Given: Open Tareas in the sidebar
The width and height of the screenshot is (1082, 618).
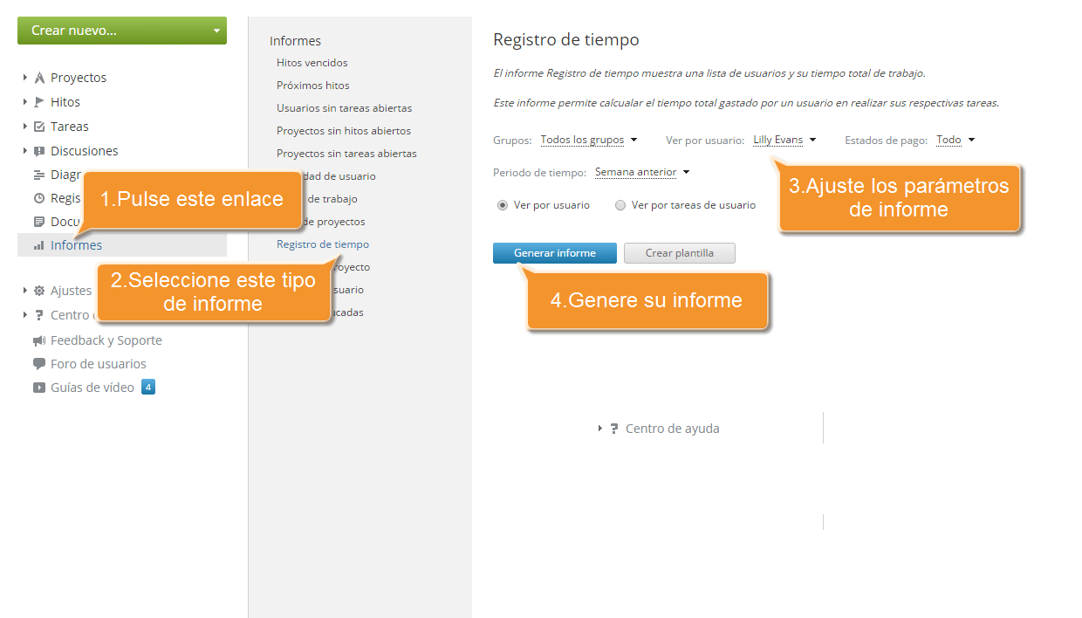Looking at the screenshot, I should click(70, 127).
